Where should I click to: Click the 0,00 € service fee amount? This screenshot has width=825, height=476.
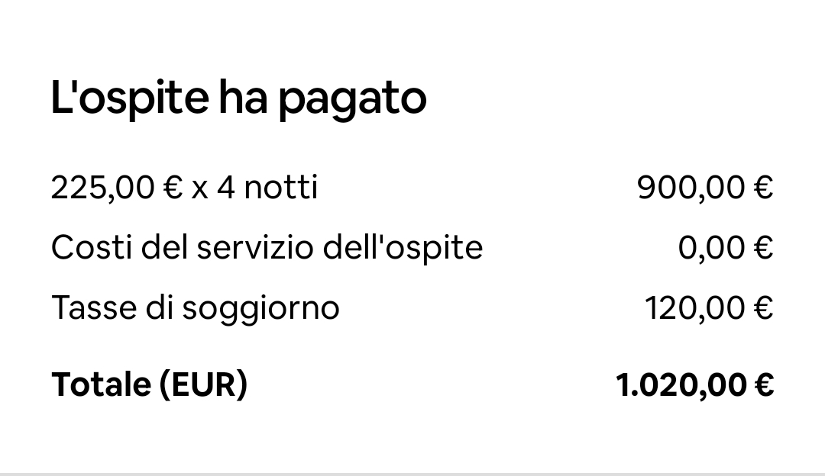(x=726, y=247)
